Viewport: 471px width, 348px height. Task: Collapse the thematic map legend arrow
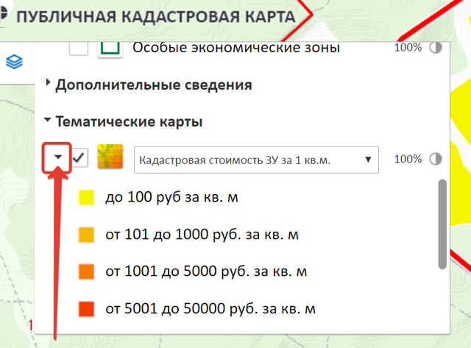point(58,157)
